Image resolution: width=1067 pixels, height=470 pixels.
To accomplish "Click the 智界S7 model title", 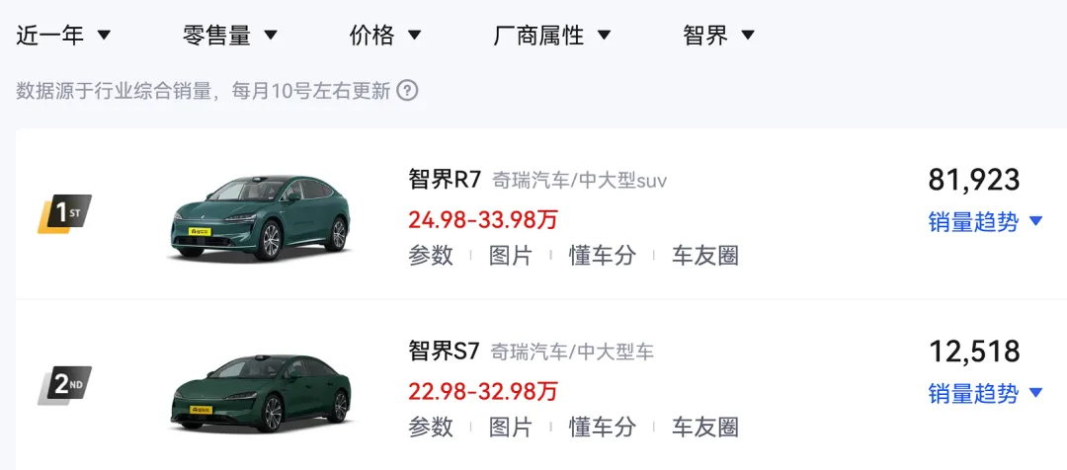I will (x=444, y=351).
